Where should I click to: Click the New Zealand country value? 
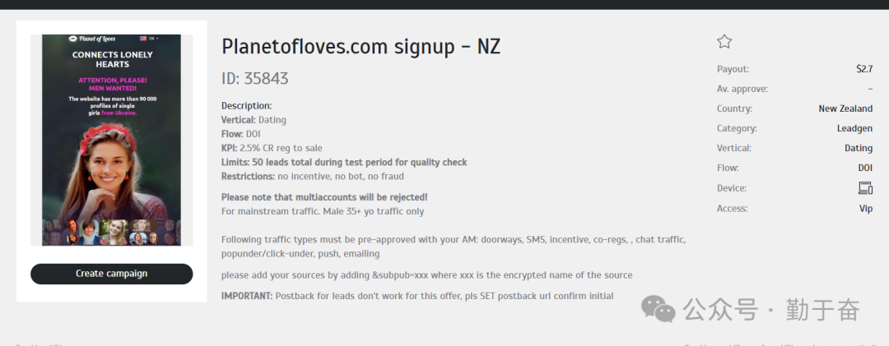[845, 108]
